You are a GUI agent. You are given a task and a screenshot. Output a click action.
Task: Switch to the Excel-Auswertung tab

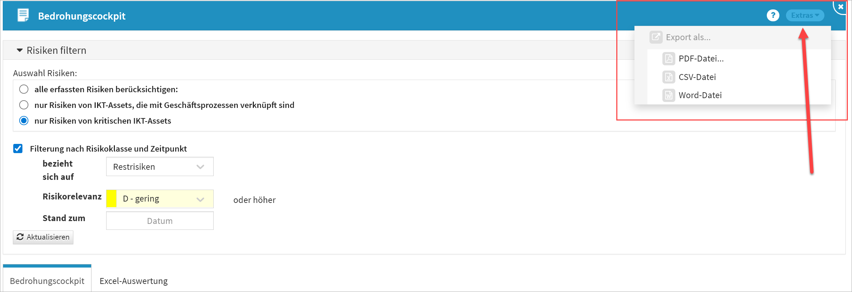133,281
